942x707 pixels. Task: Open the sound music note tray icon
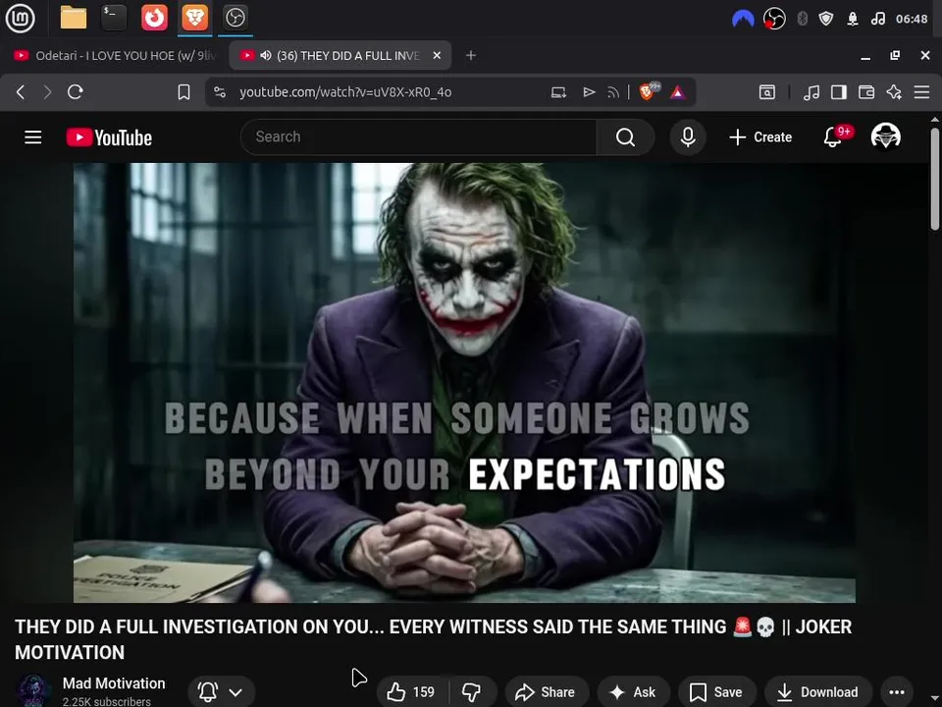(x=877, y=20)
